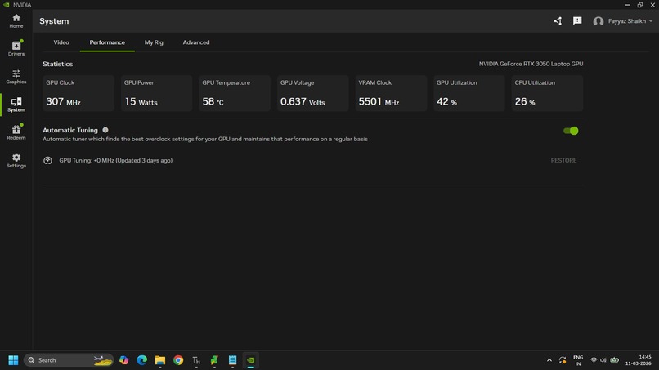Click the GPU Utilization 42 % card

tap(469, 93)
